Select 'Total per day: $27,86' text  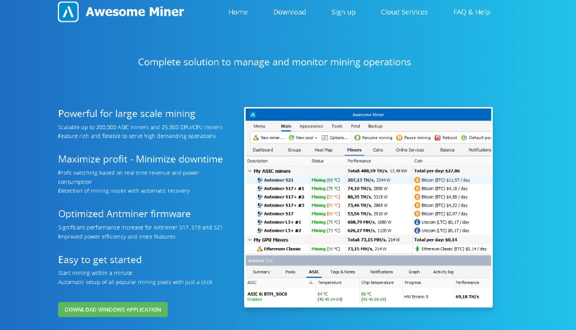[x=436, y=171]
